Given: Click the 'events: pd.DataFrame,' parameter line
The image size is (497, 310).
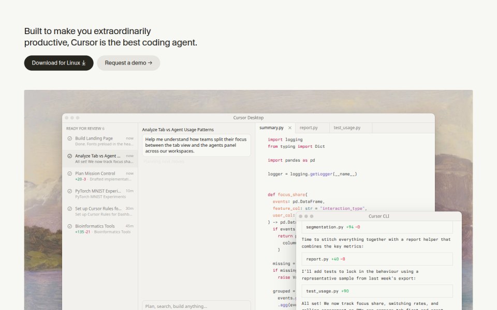Looking at the screenshot, I should coord(299,202).
